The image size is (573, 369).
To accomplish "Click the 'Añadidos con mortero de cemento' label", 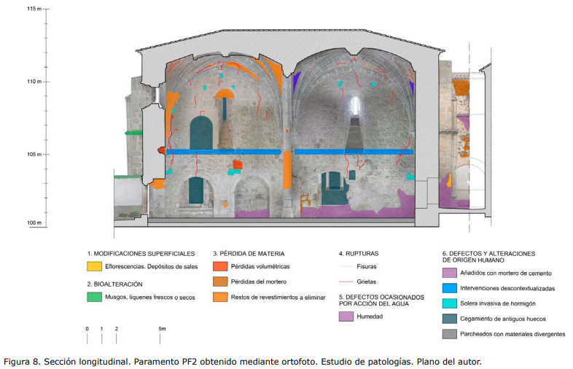I will (506, 273).
